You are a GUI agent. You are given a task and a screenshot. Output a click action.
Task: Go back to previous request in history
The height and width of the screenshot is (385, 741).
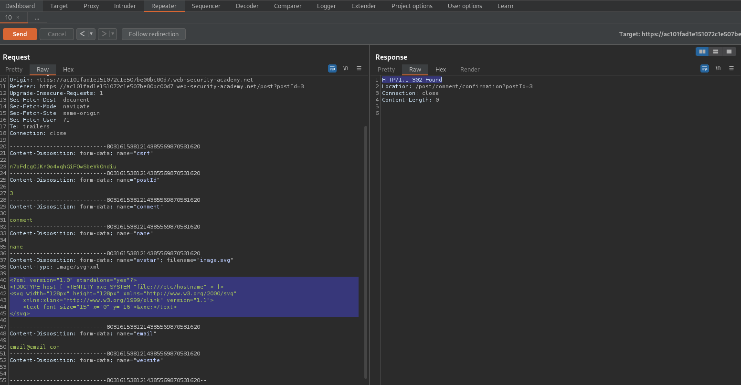tap(82, 34)
